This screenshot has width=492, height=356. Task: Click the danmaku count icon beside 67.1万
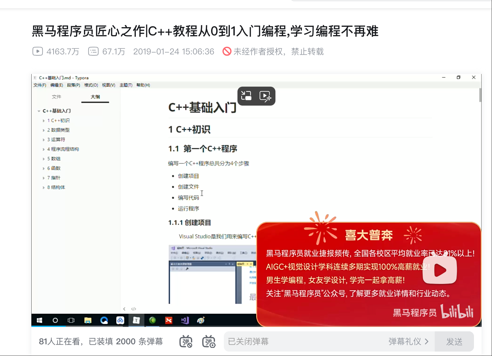(x=93, y=51)
